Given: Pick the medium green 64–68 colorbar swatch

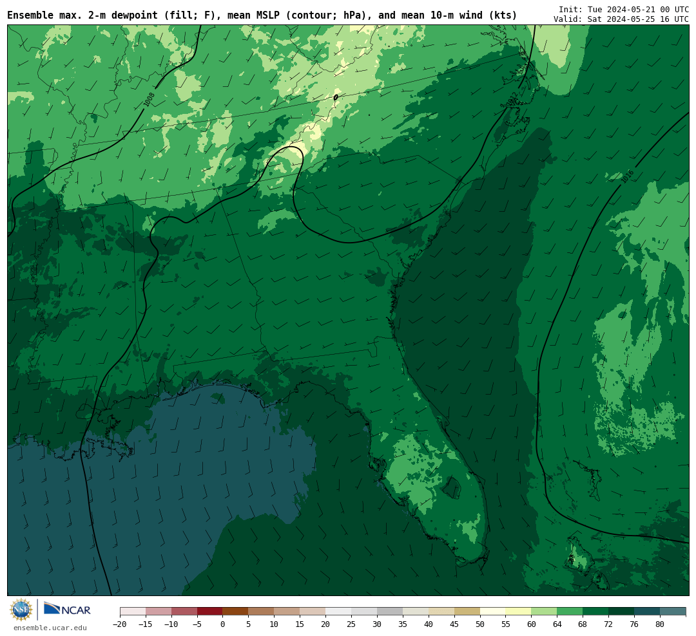Looking at the screenshot, I should click(x=570, y=612).
